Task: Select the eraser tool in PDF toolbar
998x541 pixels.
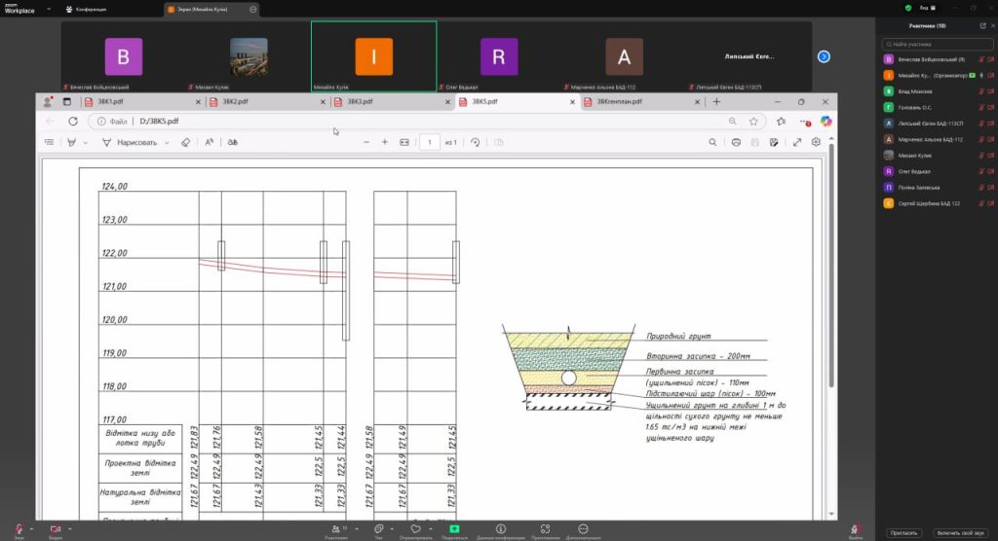Action: click(185, 142)
